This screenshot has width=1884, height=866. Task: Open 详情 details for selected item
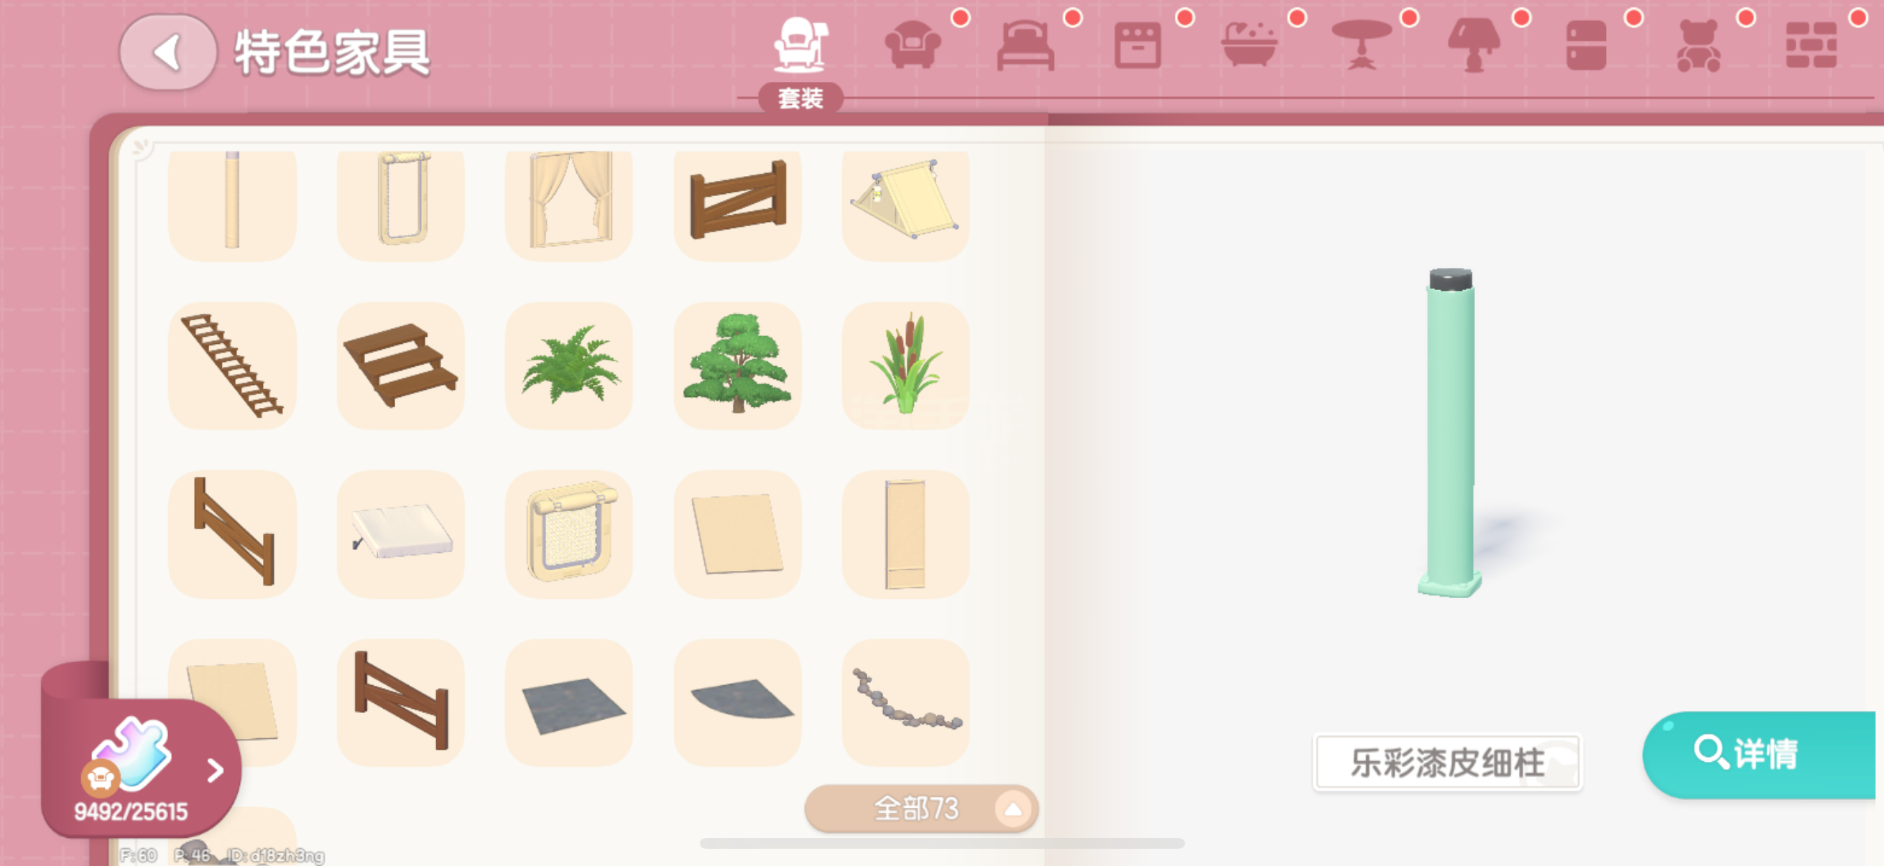(1758, 754)
